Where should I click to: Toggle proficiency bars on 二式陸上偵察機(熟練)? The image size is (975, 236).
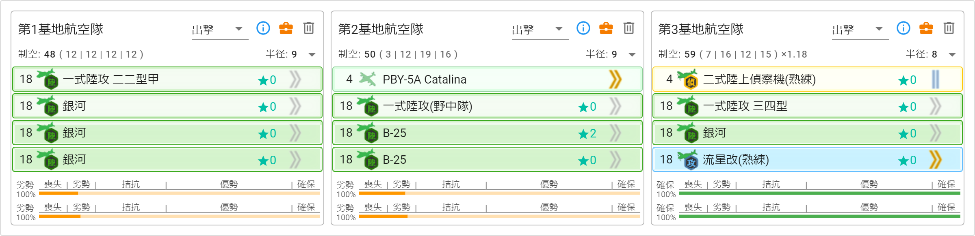pos(935,79)
